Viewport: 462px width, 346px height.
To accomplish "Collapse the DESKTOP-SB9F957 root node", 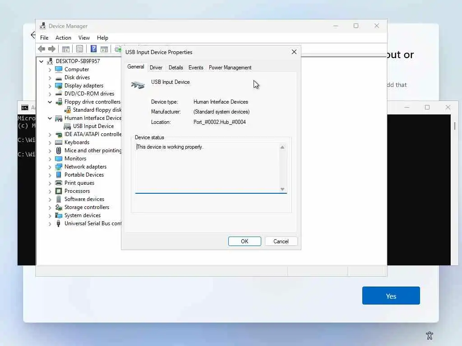I will click(x=41, y=61).
